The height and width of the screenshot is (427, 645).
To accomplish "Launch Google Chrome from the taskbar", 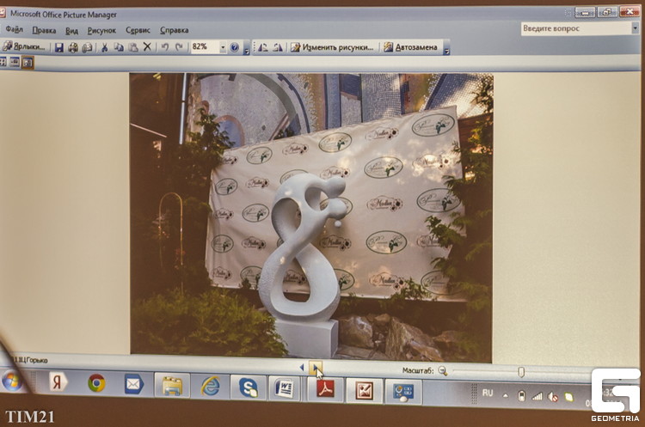I will coord(96,383).
